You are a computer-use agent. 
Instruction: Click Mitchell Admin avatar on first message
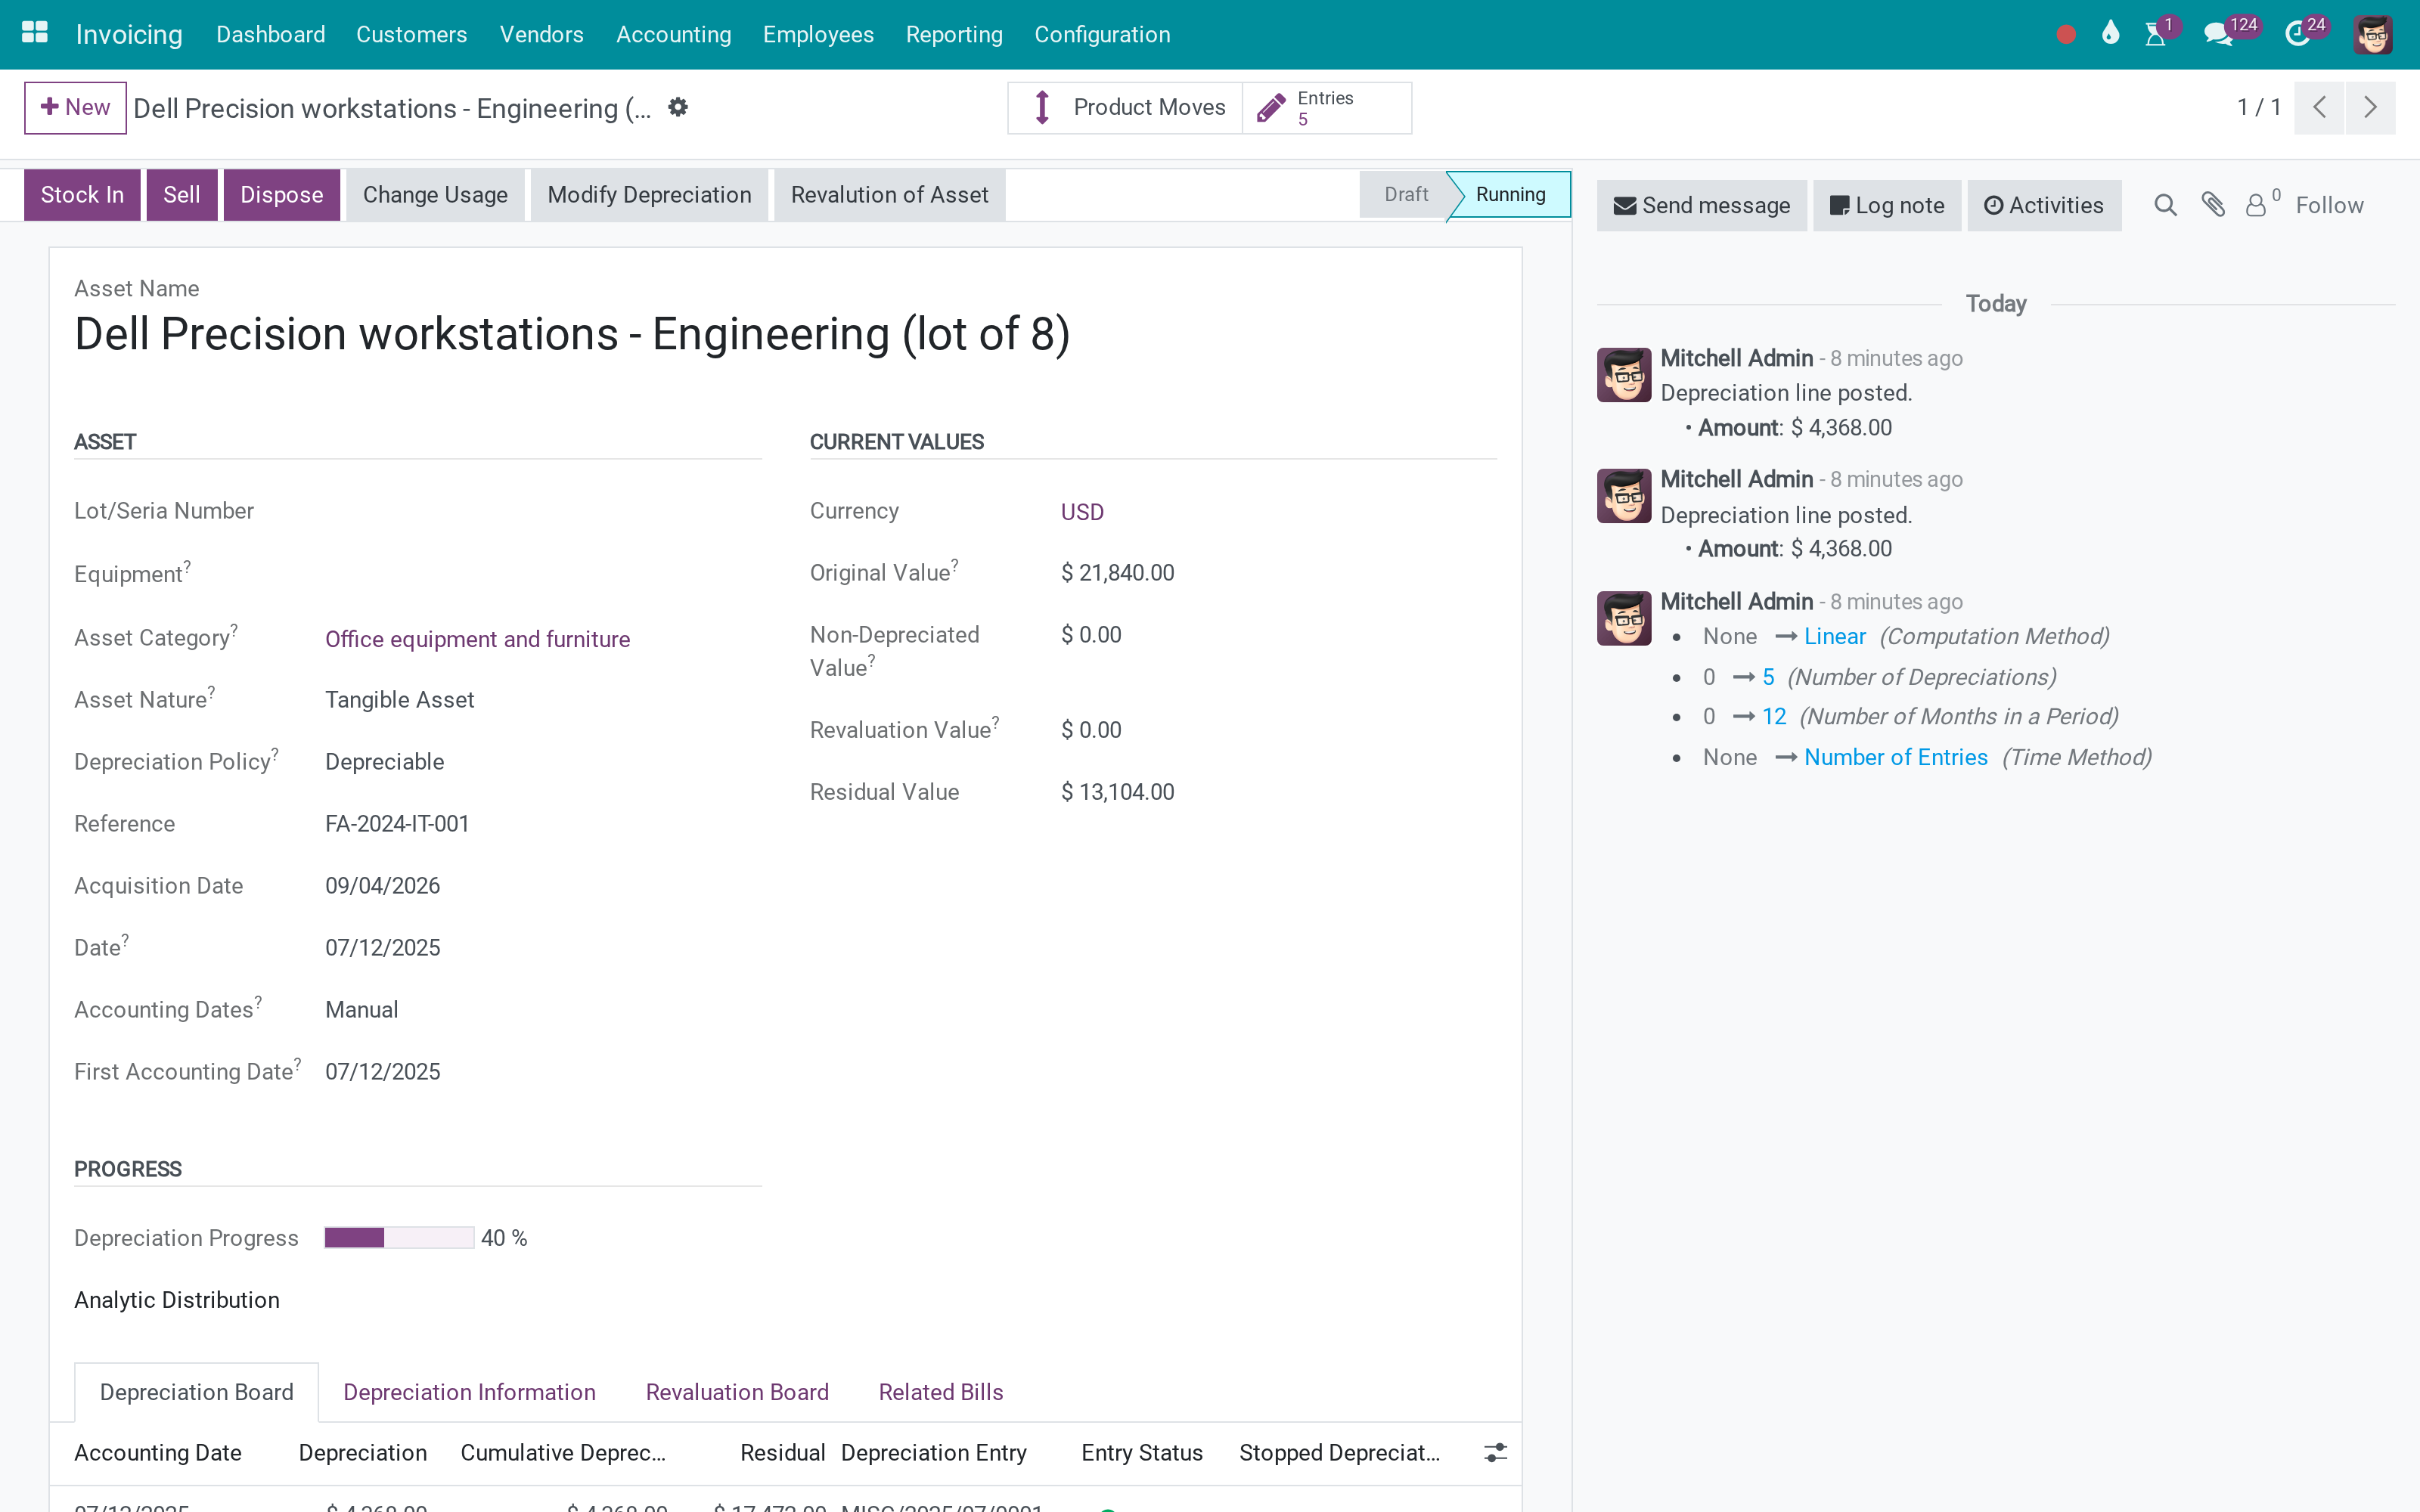tap(1624, 375)
